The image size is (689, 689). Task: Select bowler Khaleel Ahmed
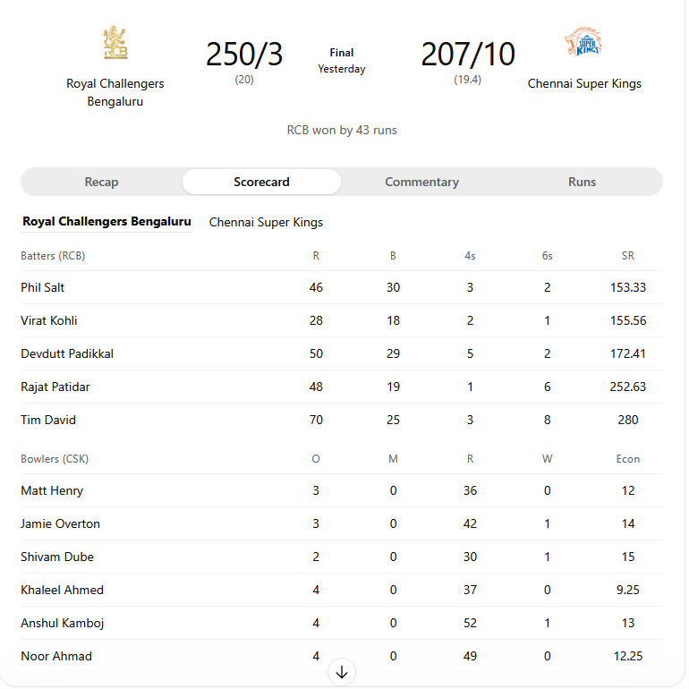pyautogui.click(x=62, y=590)
